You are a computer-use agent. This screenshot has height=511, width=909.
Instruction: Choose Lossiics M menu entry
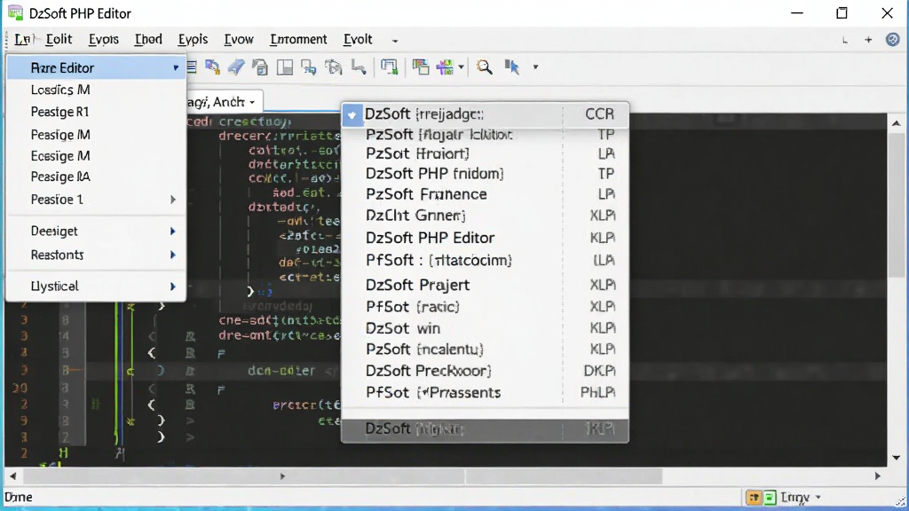pos(96,90)
